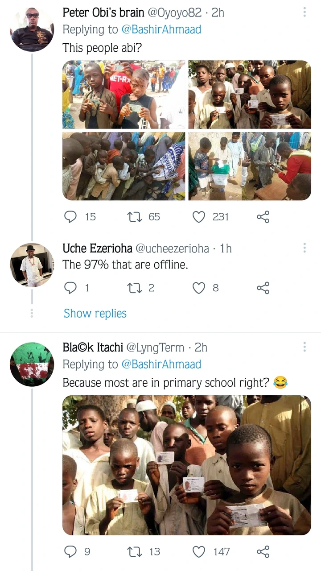Retweet Peter Obi's brain tweet
This screenshot has height=571, width=321.
click(134, 217)
